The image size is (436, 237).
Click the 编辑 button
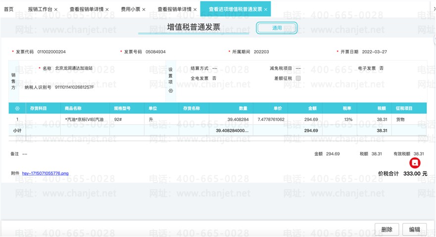(x=415, y=230)
